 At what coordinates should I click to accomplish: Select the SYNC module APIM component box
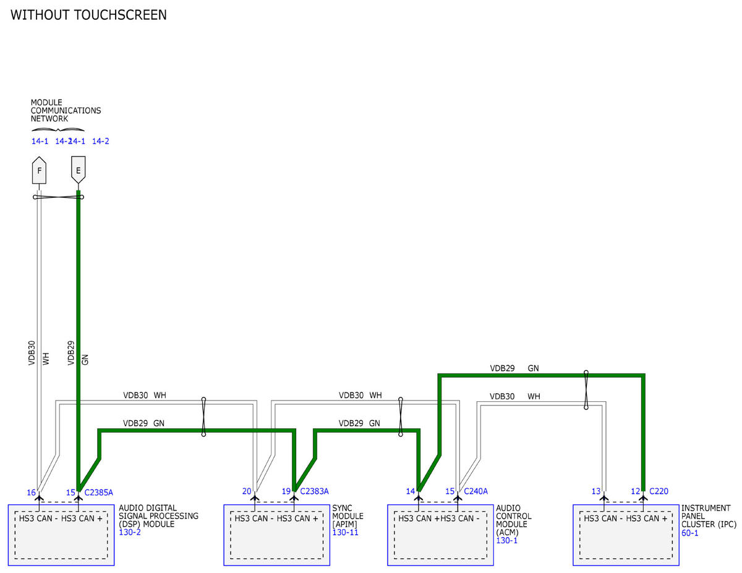277,535
